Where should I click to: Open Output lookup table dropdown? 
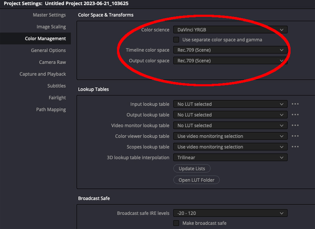point(230,115)
